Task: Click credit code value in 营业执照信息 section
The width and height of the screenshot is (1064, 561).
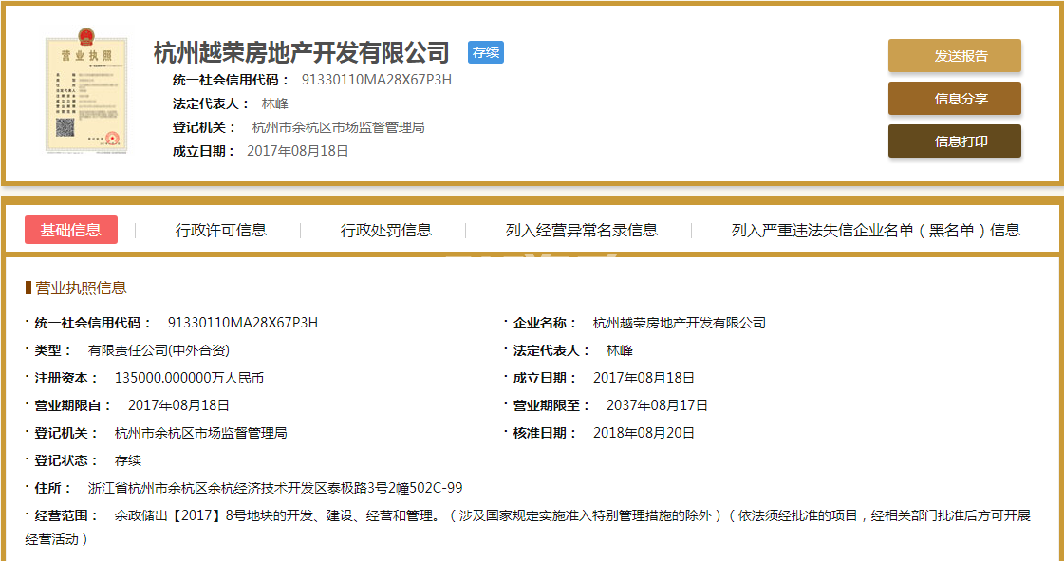Action: pyautogui.click(x=242, y=323)
